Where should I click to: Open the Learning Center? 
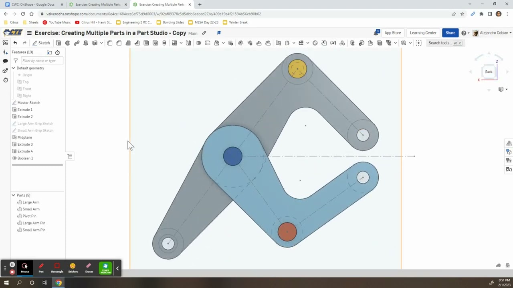(x=423, y=33)
